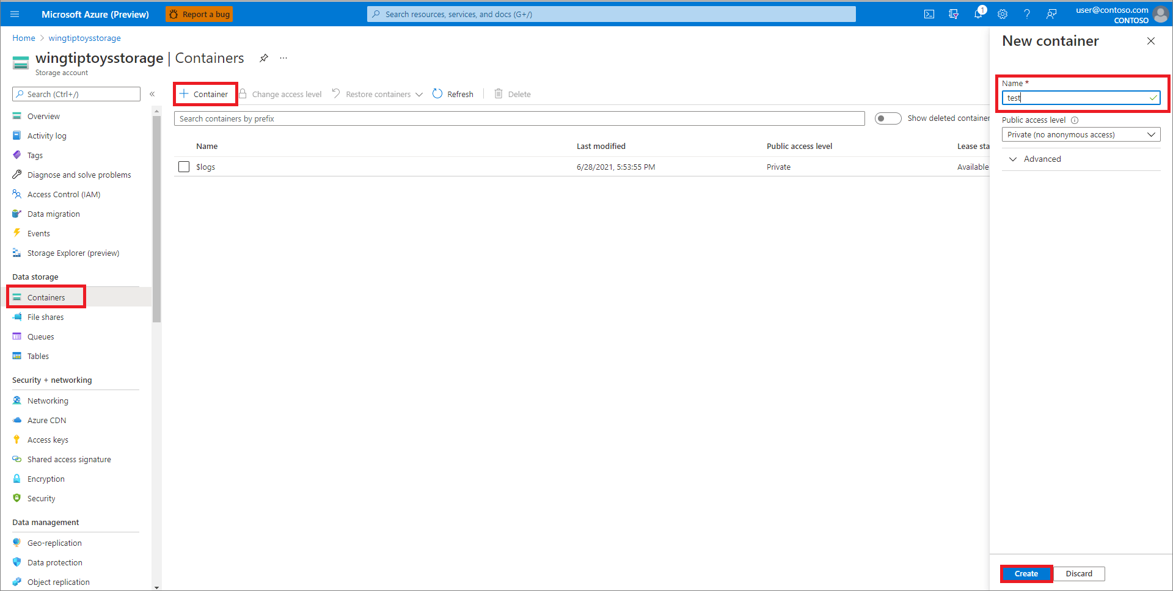
Task: Open the directory and subscription filter
Action: tap(954, 14)
